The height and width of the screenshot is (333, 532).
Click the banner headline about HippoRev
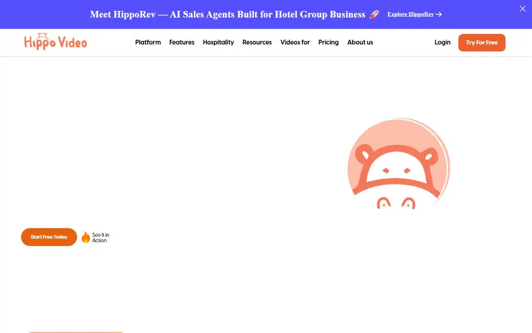click(227, 14)
